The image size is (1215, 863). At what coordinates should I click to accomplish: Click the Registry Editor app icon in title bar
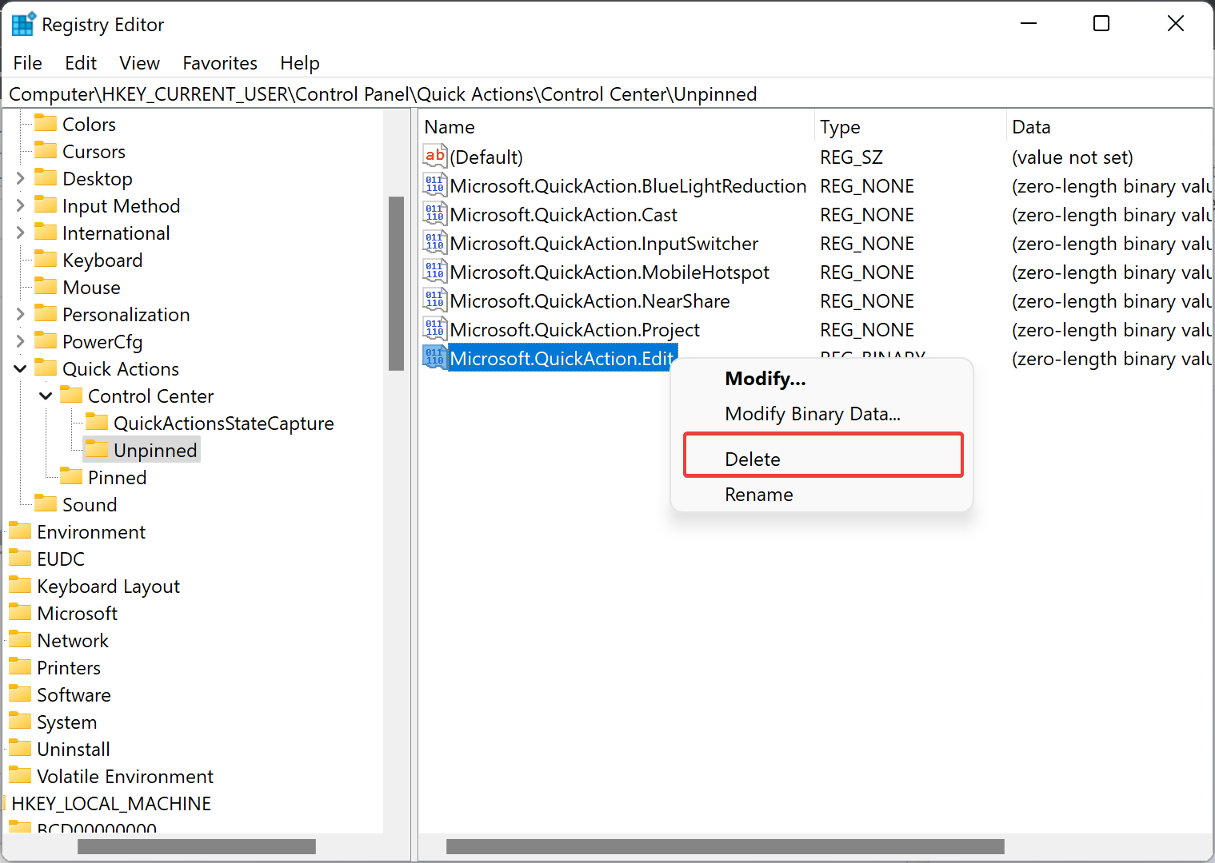click(23, 24)
